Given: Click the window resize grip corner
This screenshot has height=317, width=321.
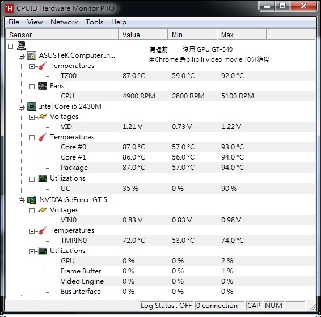Looking at the screenshot, I should [x=313, y=307].
